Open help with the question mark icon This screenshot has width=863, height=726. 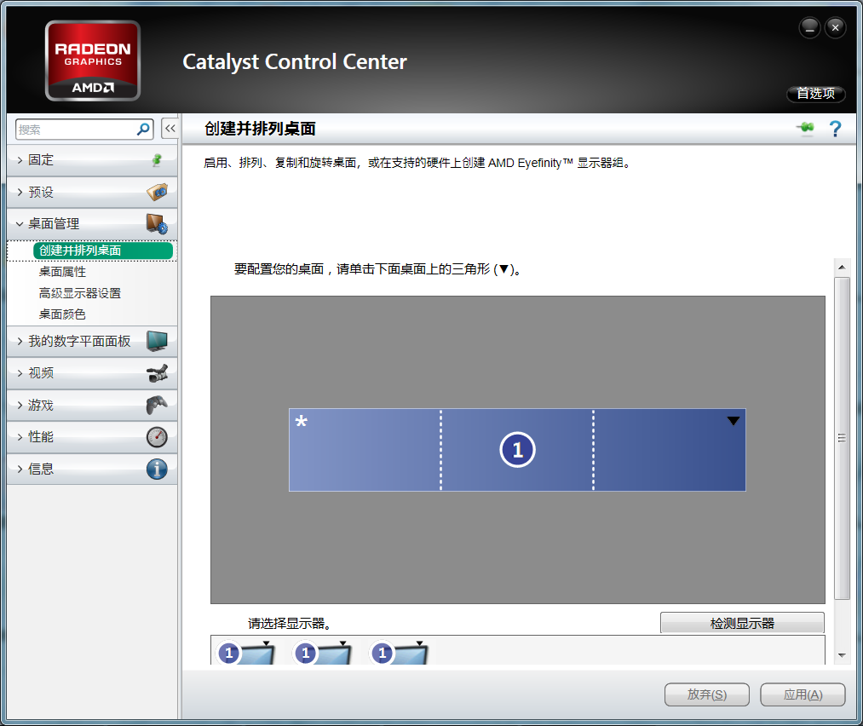click(835, 129)
